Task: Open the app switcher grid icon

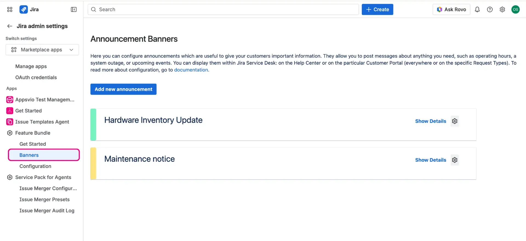Action: pyautogui.click(x=10, y=10)
